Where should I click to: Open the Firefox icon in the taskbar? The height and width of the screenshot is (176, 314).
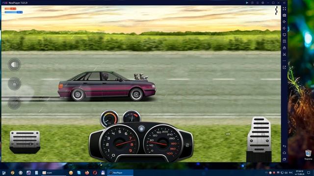point(87,173)
